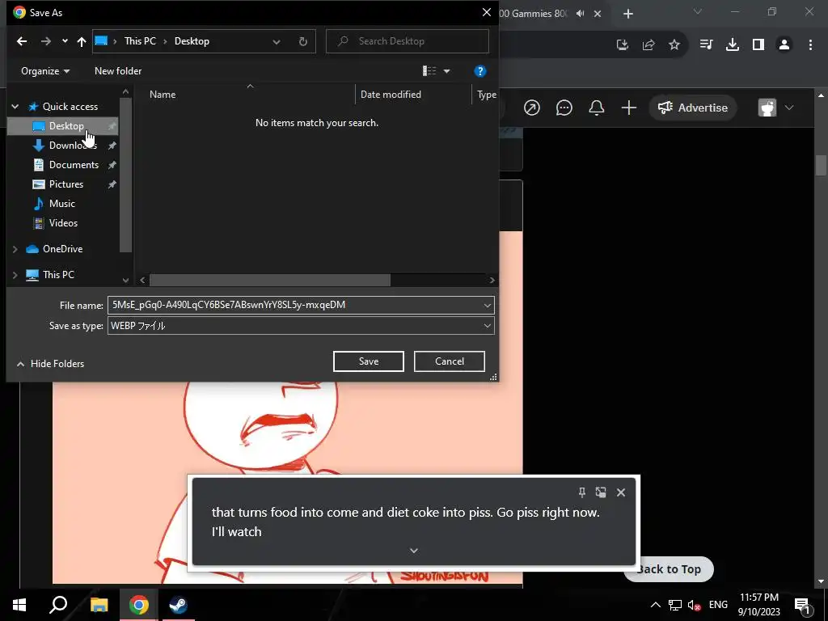Screen dimensions: 828x621
Task: Expand the OneDrive tree node
Action: [x=15, y=249]
